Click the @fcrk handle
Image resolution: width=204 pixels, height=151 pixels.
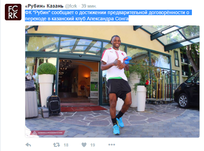pos(71,6)
